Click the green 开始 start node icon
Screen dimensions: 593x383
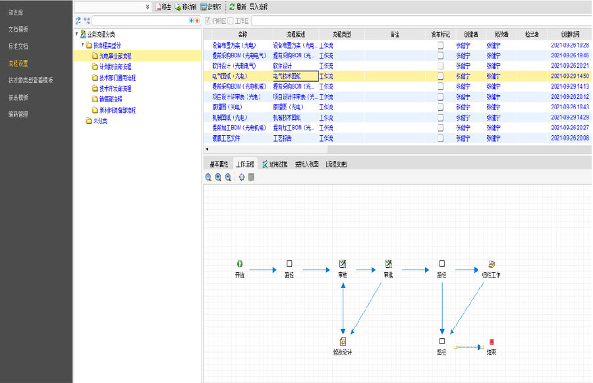tap(240, 264)
